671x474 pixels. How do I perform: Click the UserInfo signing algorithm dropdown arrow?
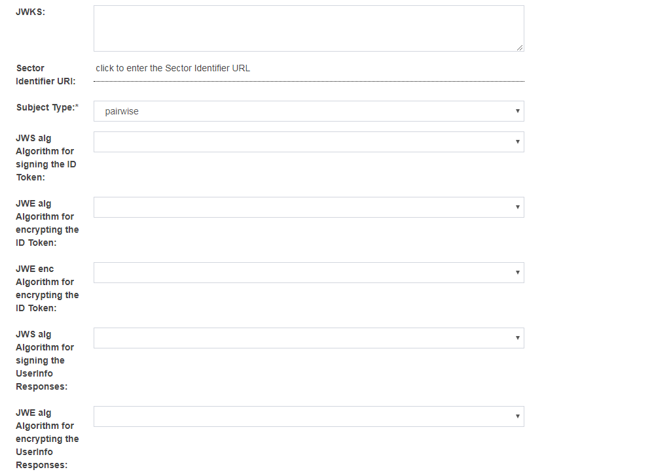pos(517,338)
